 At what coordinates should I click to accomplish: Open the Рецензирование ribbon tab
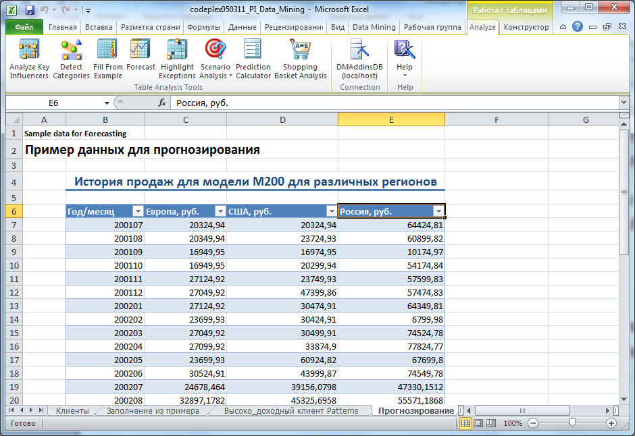[294, 27]
